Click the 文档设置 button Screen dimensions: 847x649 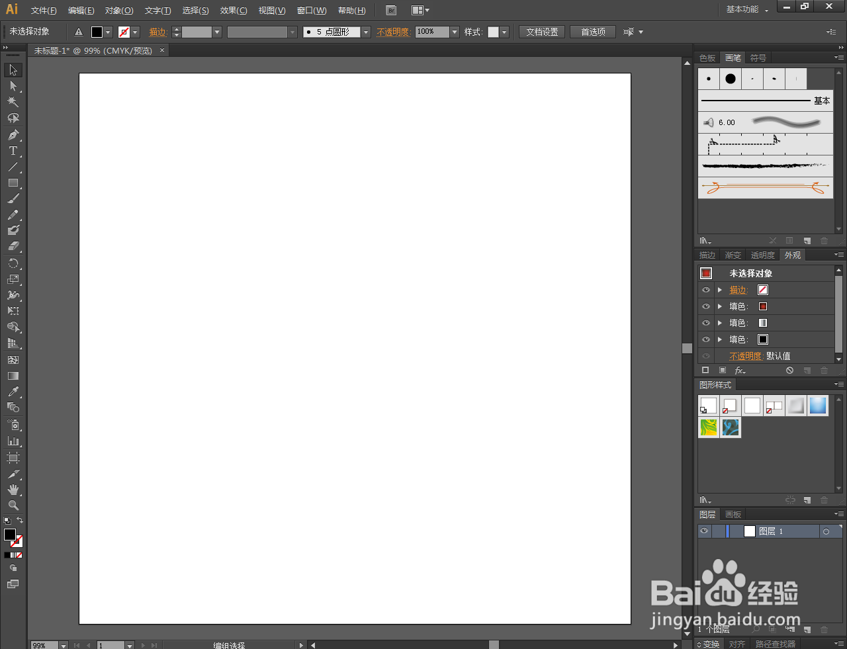point(542,32)
